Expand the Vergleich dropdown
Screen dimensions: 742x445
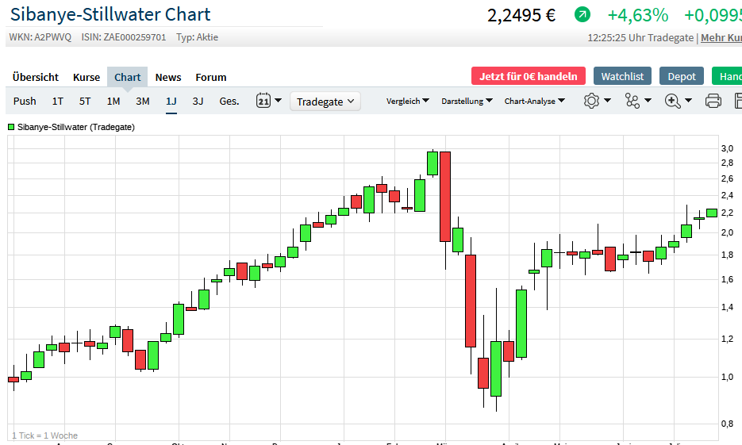pos(407,101)
